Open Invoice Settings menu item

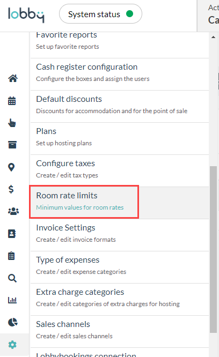pos(119,235)
